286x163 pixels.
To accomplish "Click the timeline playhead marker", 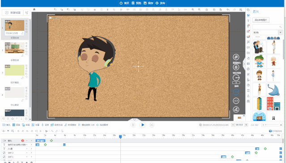I will [x=120, y=137].
